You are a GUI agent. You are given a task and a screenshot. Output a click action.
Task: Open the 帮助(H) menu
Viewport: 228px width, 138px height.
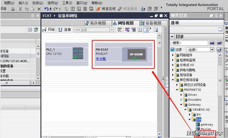click(x=97, y=3)
